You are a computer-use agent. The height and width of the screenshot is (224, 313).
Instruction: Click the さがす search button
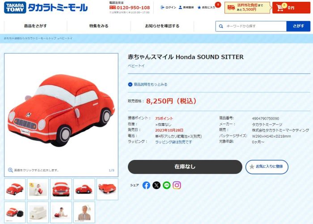click(298, 26)
